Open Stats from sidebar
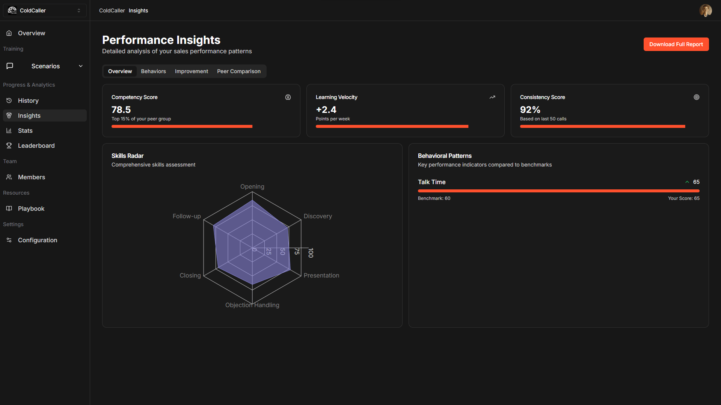721x405 pixels. [x=25, y=130]
